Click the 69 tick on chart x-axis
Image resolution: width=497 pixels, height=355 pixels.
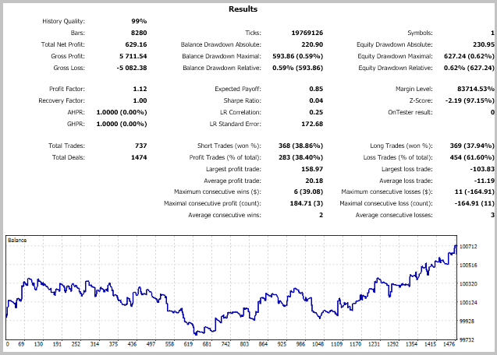click(x=21, y=344)
